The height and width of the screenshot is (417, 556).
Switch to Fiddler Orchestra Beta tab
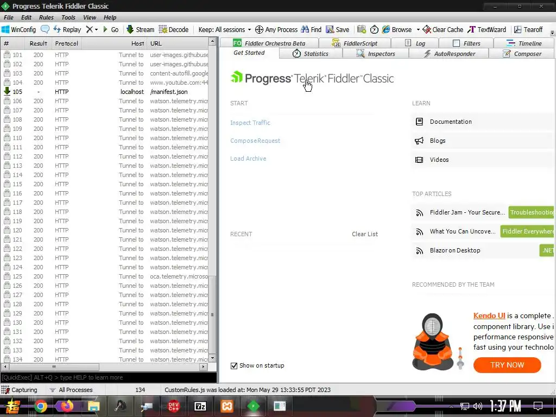tap(269, 43)
